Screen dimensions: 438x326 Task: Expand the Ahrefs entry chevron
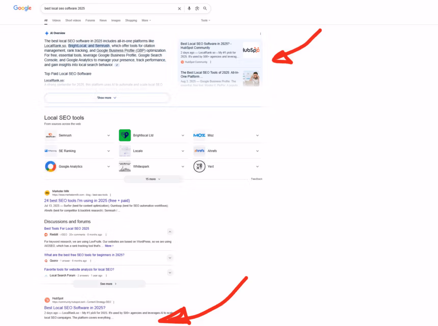click(257, 151)
